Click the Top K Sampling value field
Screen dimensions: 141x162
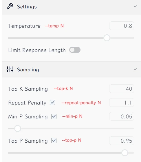pos(122,89)
